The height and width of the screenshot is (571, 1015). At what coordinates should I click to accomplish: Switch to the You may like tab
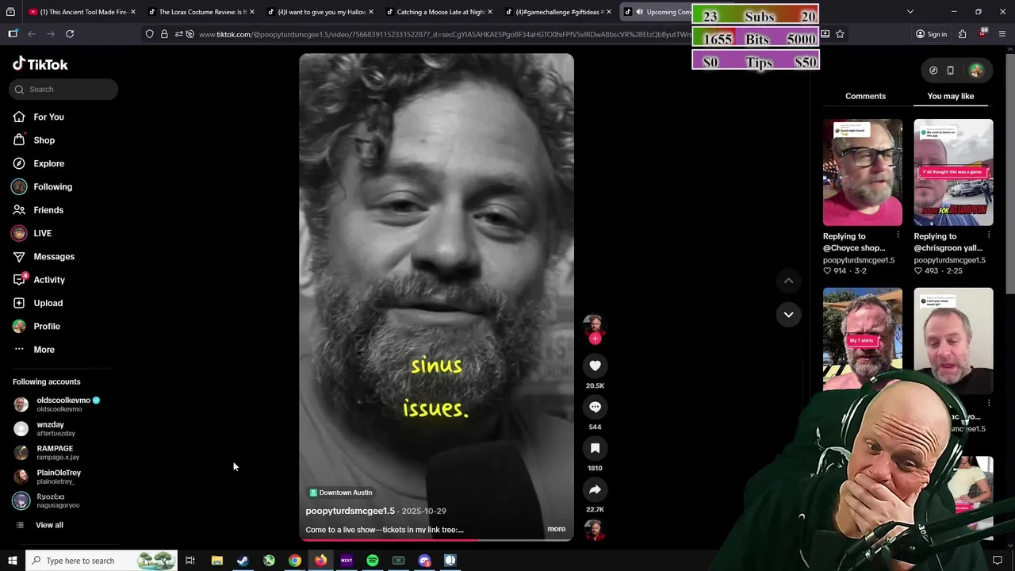tap(950, 96)
